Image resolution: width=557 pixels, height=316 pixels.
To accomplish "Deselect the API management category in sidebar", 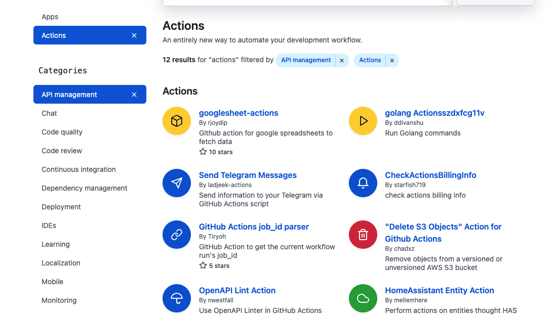I will (x=134, y=95).
